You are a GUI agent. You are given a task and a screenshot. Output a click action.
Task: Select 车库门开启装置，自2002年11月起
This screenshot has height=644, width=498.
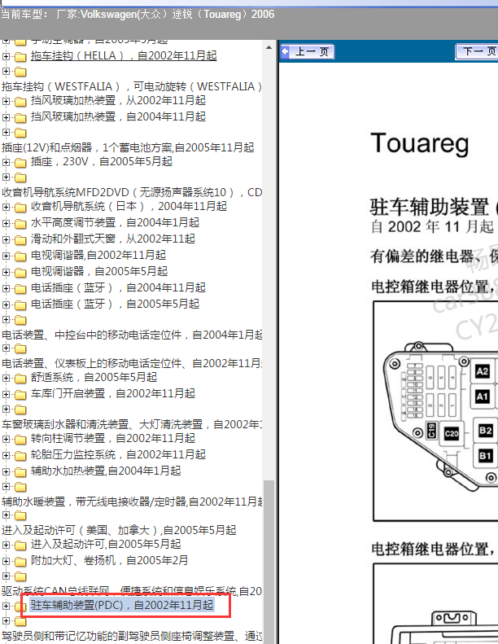pos(113,393)
